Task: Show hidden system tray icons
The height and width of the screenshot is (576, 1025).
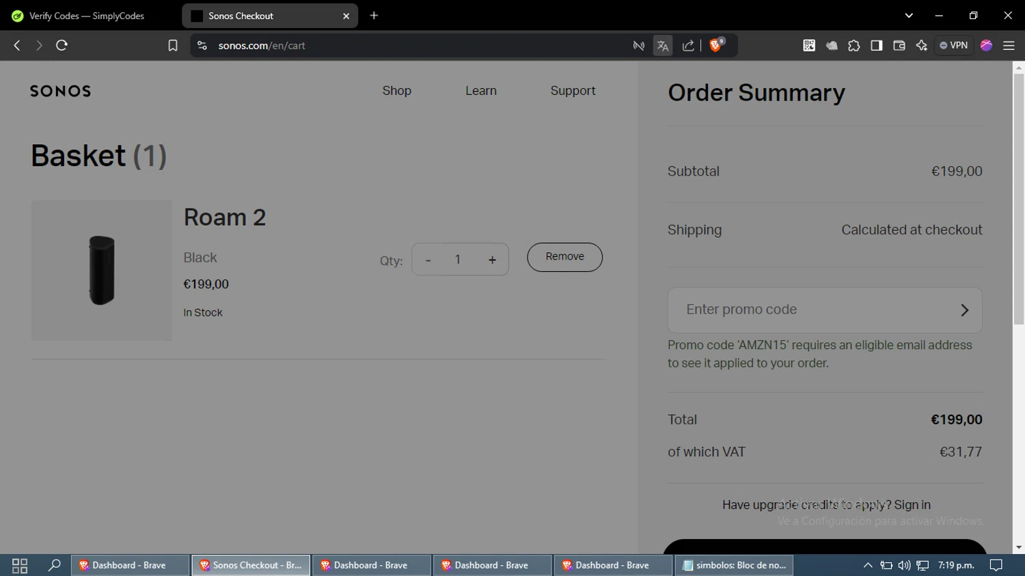Action: click(868, 565)
